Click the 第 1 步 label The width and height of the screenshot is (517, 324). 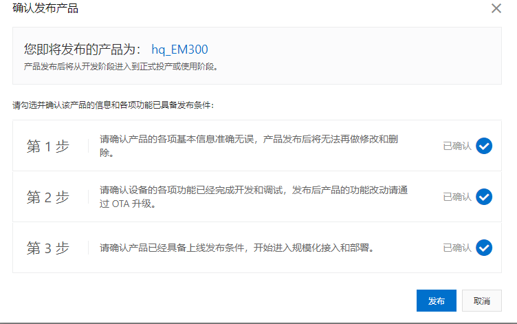click(48, 146)
